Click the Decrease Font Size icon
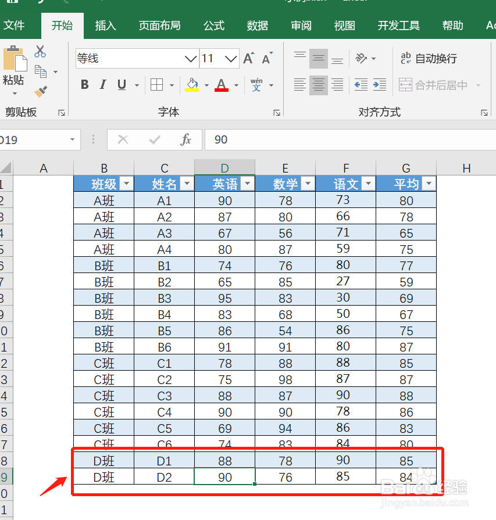 coord(265,58)
